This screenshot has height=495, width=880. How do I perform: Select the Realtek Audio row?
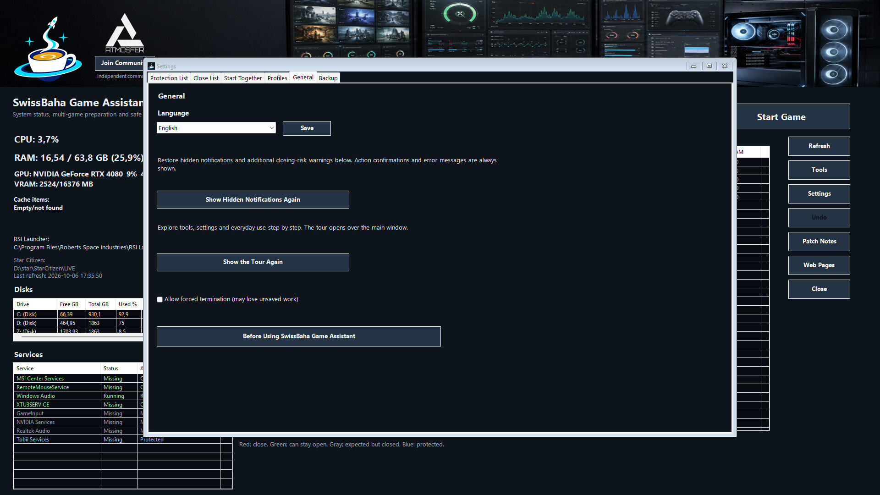(78, 431)
